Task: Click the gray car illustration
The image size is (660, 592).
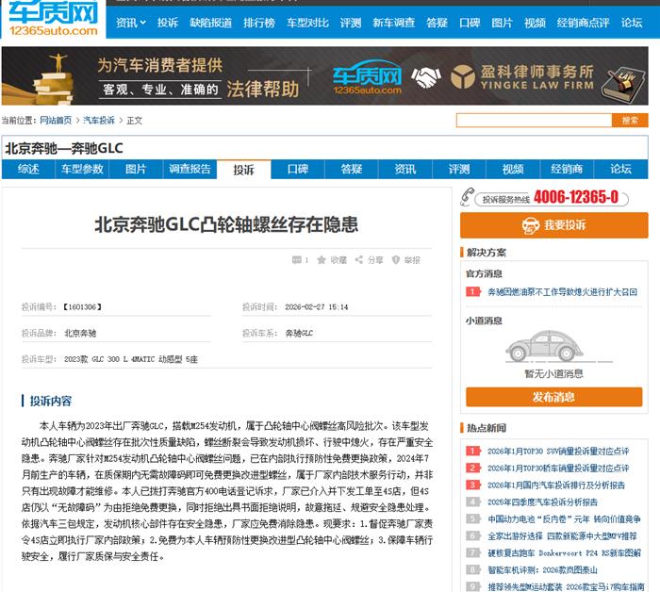Action: click(553, 348)
